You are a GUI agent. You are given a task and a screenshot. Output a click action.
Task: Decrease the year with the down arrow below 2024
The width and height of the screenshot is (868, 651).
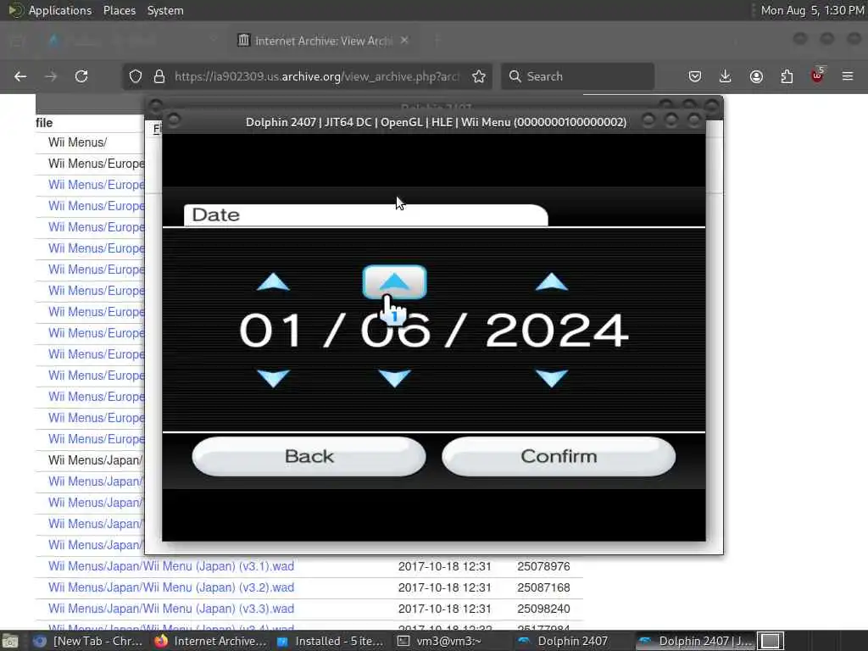[x=552, y=378]
